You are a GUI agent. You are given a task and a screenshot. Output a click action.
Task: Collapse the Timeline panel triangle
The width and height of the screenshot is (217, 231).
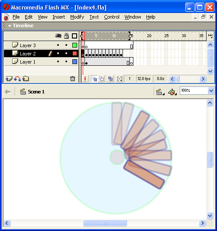pos(10,26)
